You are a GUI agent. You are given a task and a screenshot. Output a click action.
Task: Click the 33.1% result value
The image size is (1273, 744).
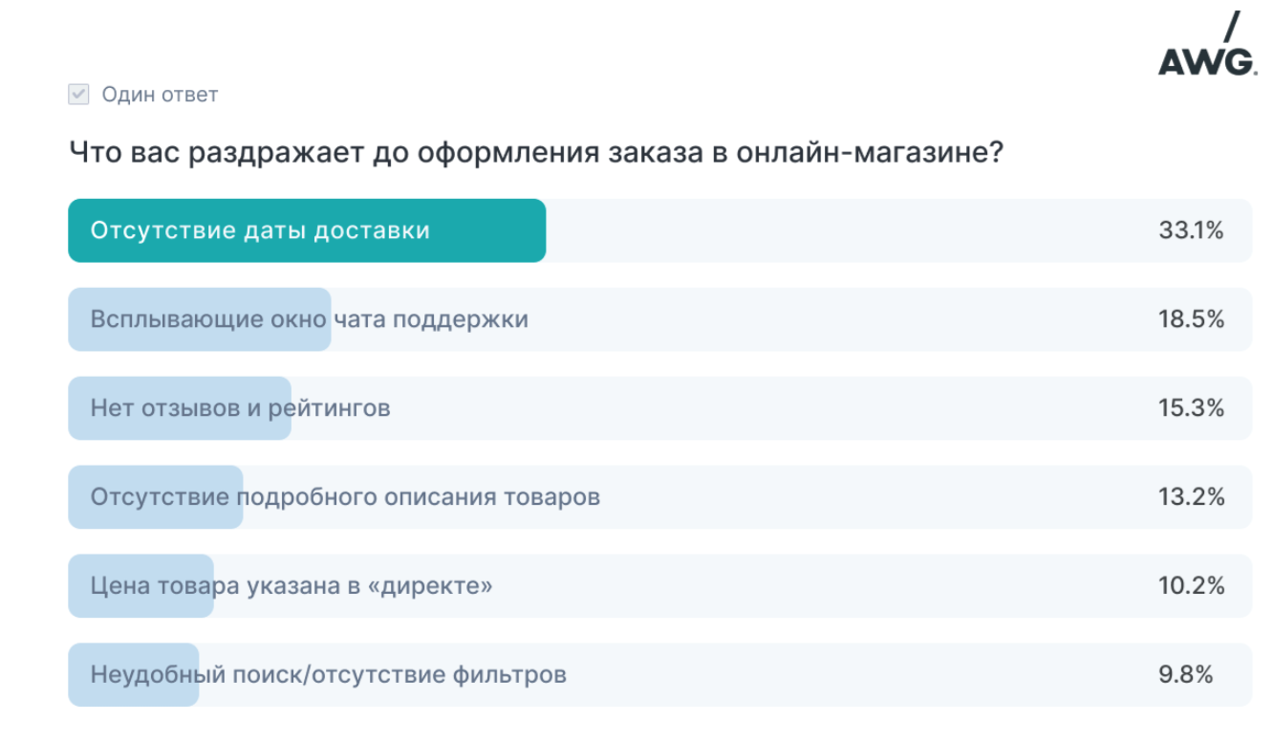pyautogui.click(x=1191, y=230)
